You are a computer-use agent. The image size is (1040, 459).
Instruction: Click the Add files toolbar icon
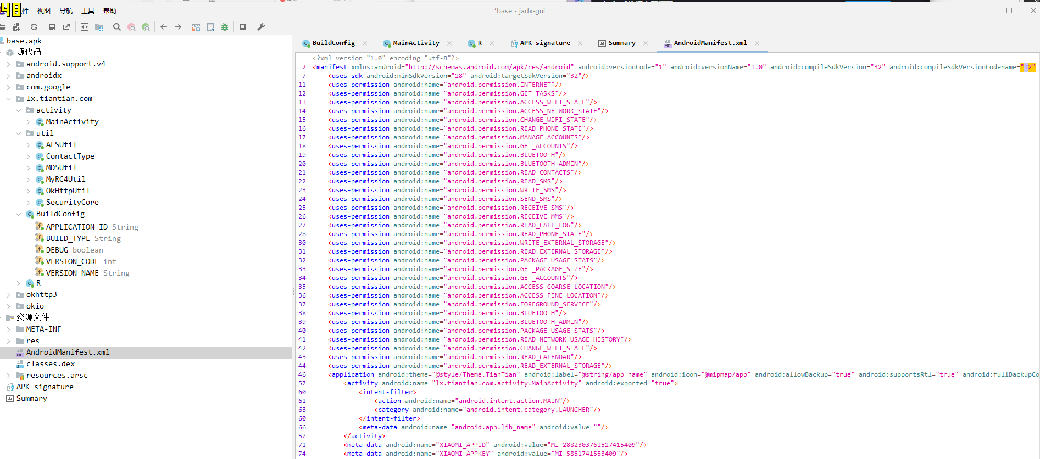[x=16, y=27]
